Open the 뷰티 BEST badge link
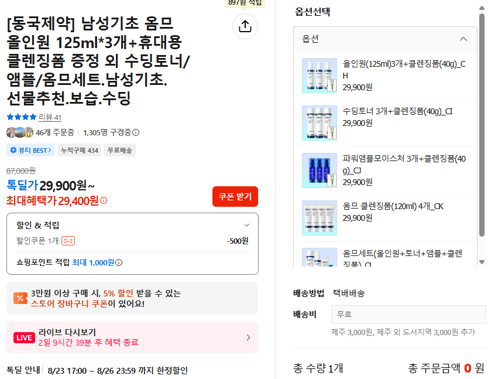The width and height of the screenshot is (498, 379). [31, 151]
